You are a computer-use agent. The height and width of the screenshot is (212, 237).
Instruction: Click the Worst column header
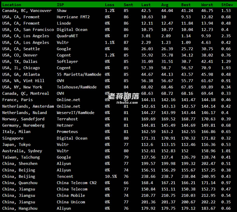(x=207, y=5)
